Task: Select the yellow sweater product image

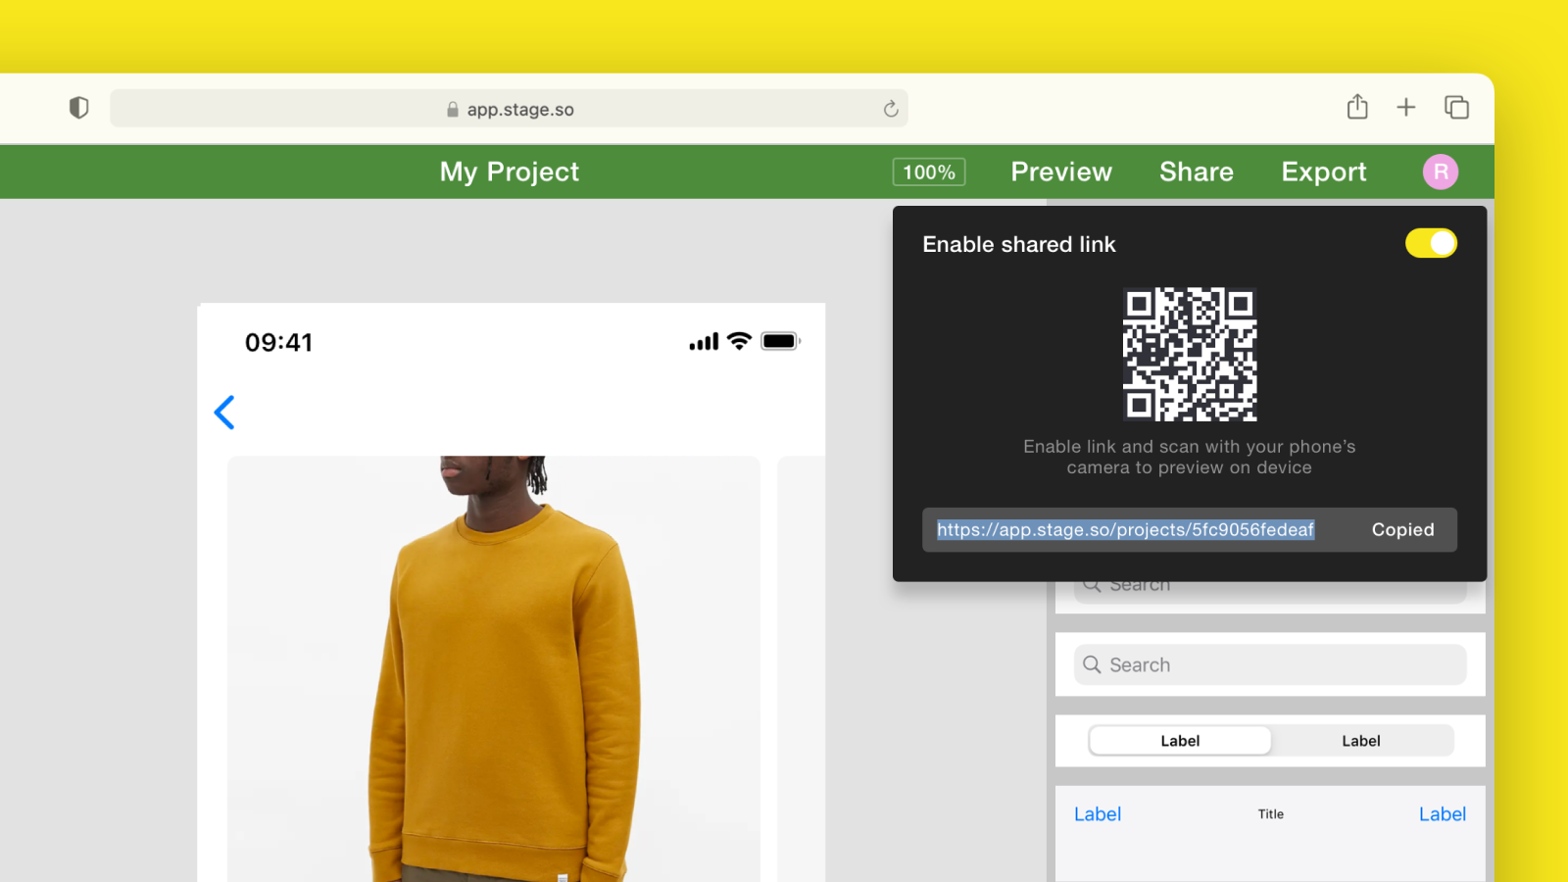Action: pos(494,668)
